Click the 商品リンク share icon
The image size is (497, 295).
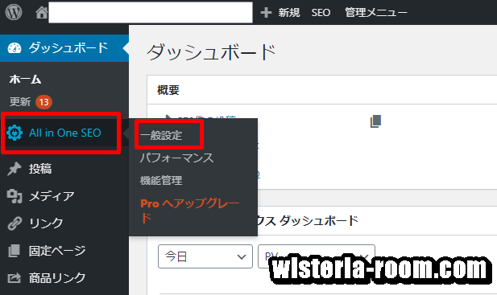point(14,278)
